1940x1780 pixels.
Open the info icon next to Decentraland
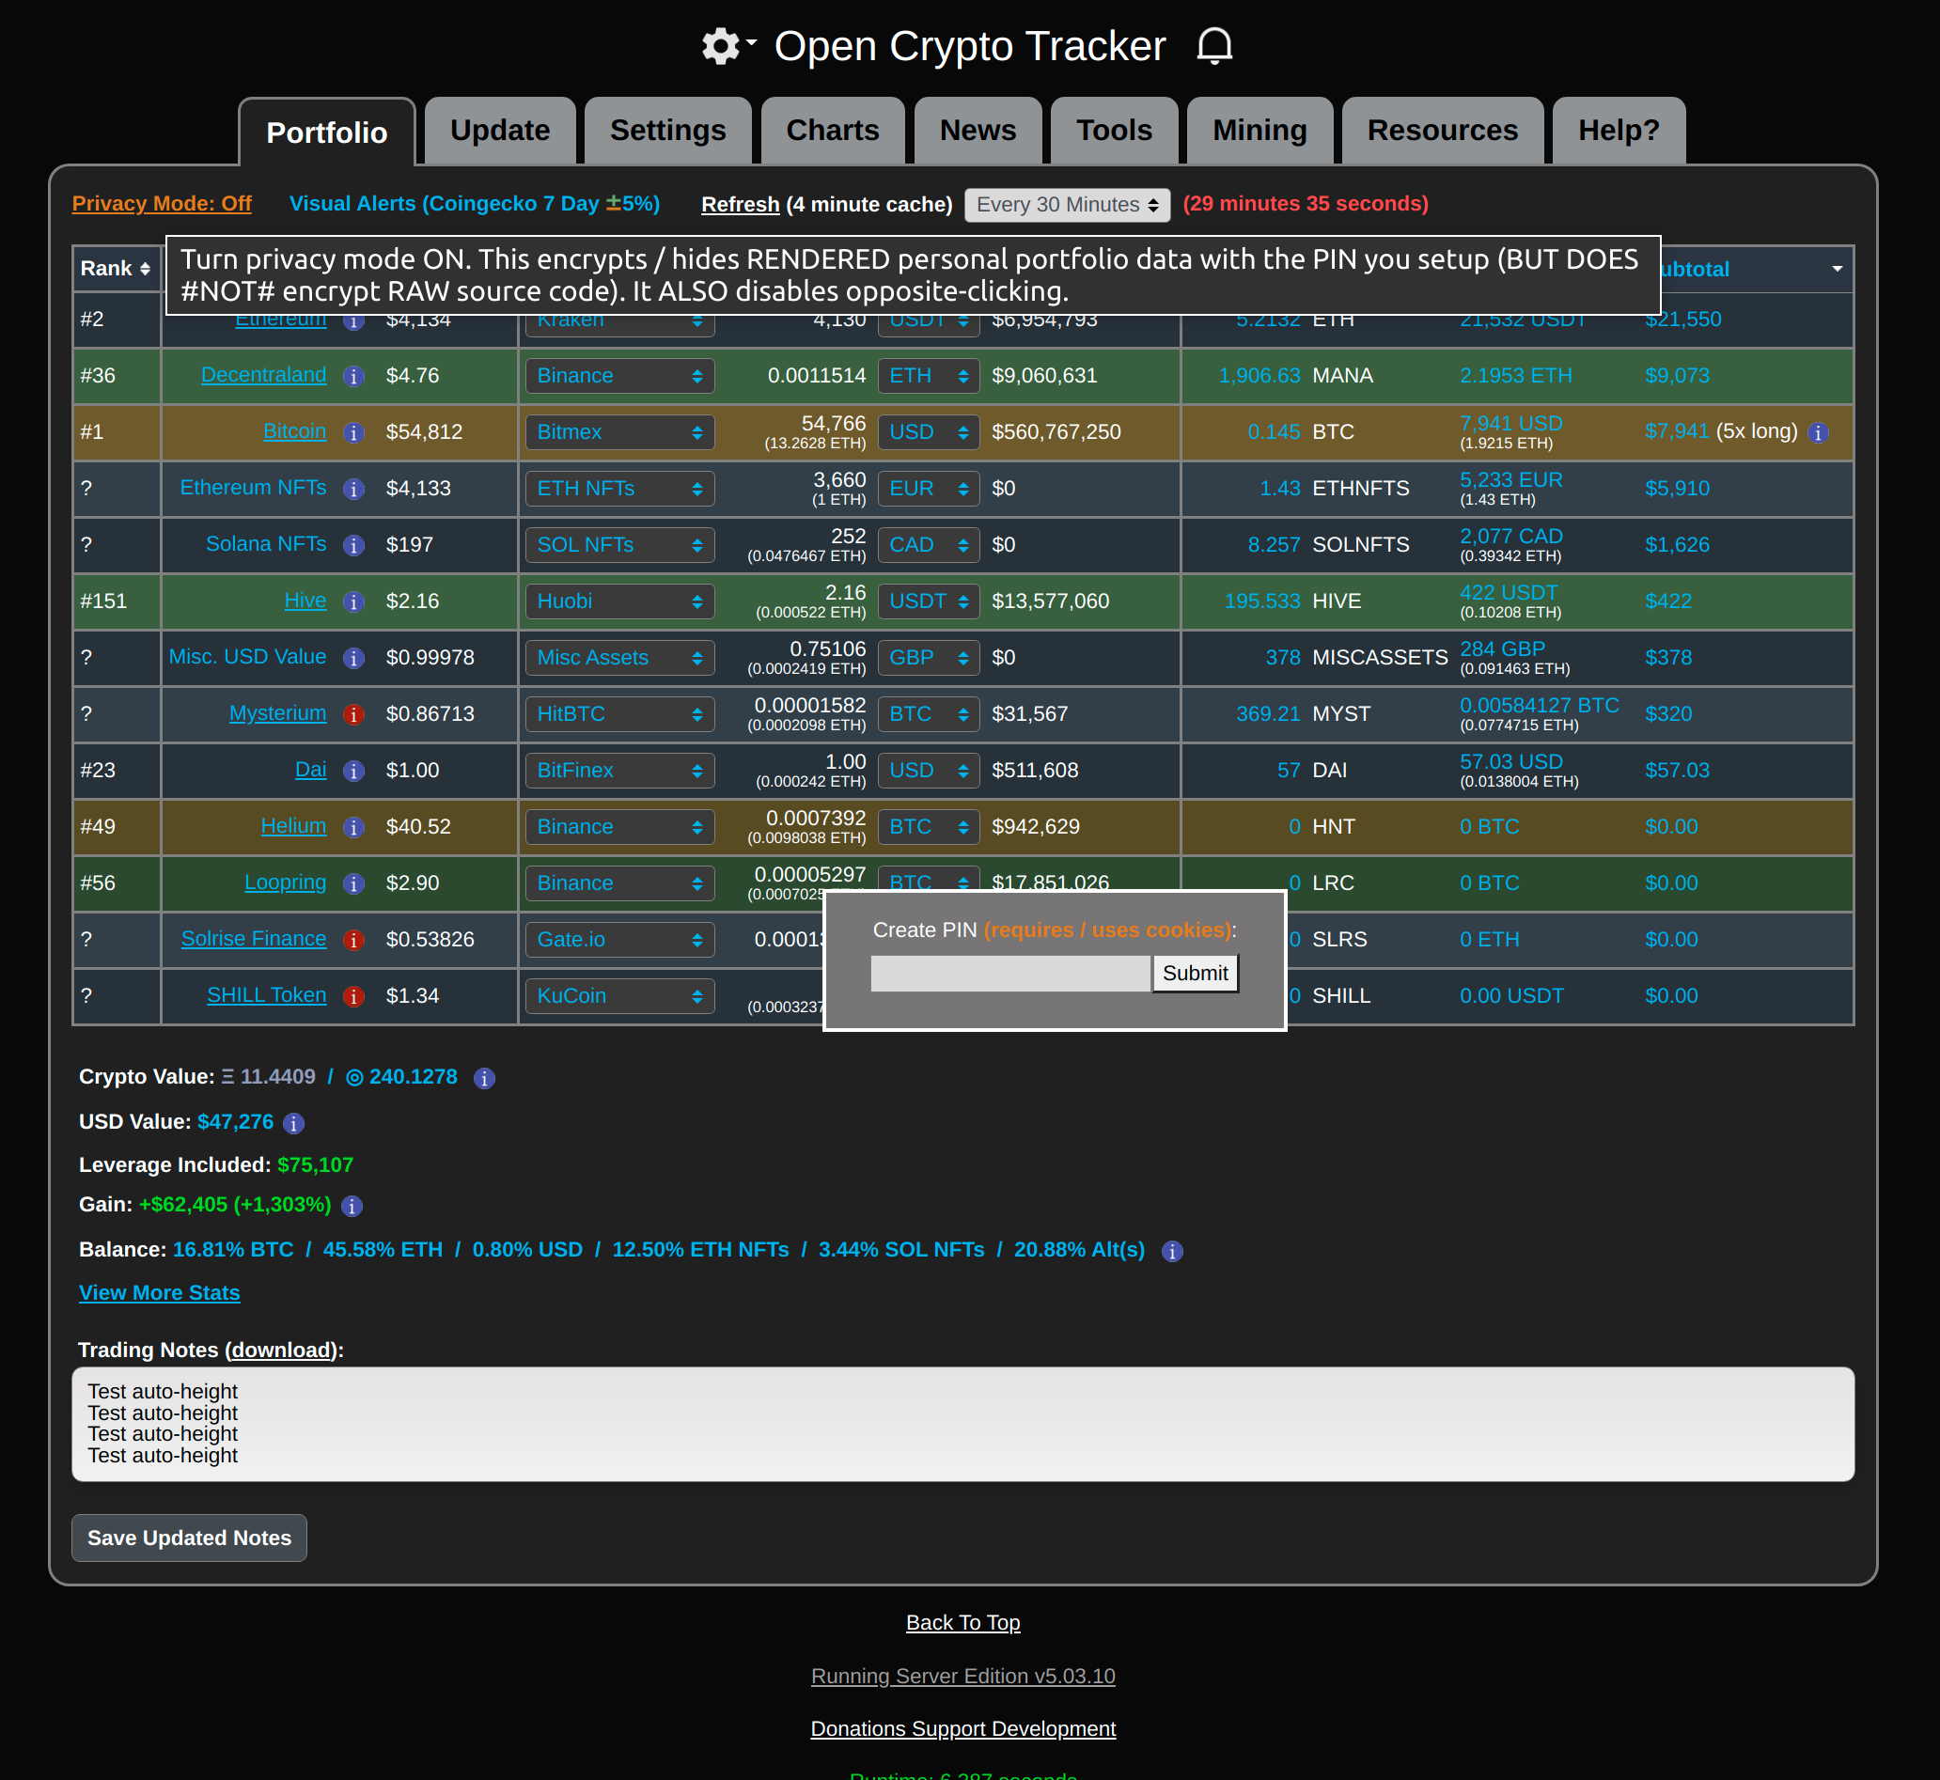(x=353, y=377)
